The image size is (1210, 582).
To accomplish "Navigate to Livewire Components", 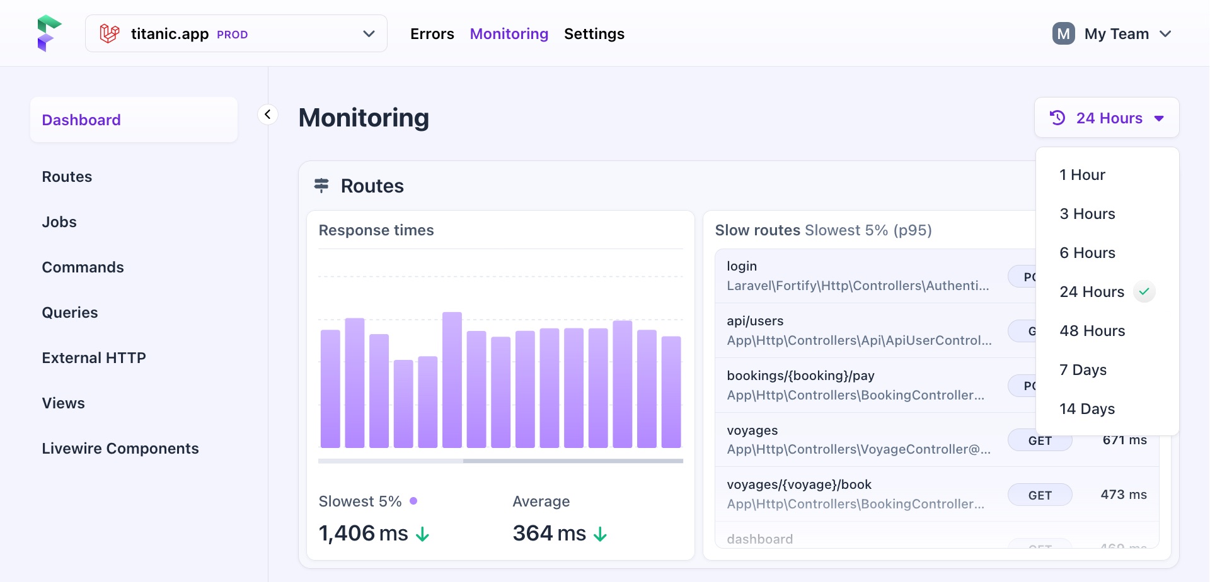I will point(120,448).
